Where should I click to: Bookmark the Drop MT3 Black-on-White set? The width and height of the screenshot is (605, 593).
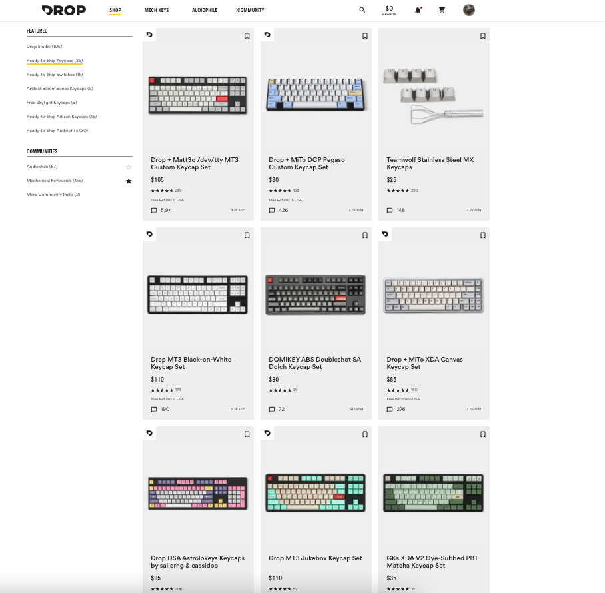pyautogui.click(x=247, y=235)
